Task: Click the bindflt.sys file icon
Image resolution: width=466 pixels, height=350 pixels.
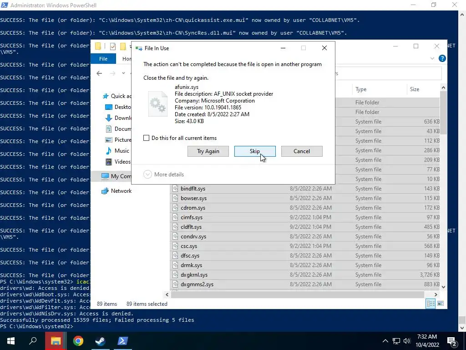Action: pos(175,189)
